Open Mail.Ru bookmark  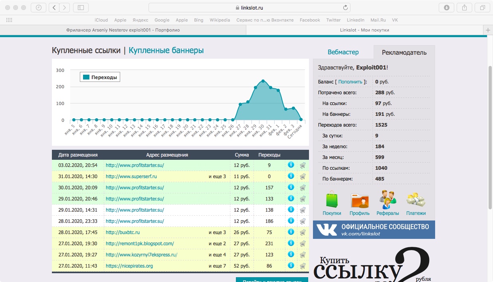(378, 20)
